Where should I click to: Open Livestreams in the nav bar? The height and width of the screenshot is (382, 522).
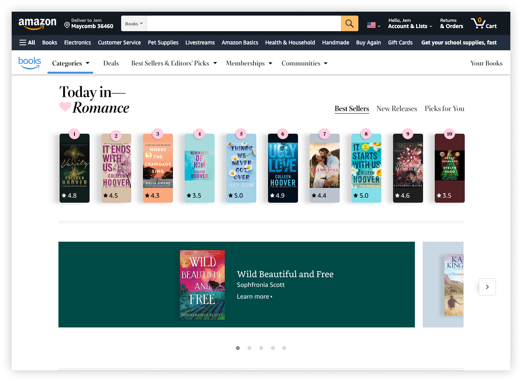click(x=200, y=42)
